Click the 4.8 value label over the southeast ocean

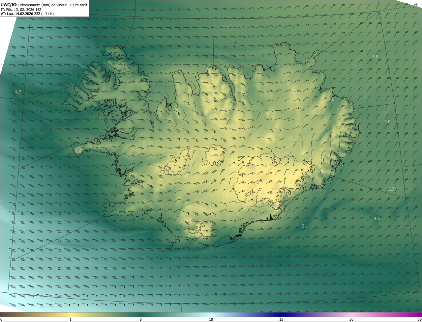(377, 218)
